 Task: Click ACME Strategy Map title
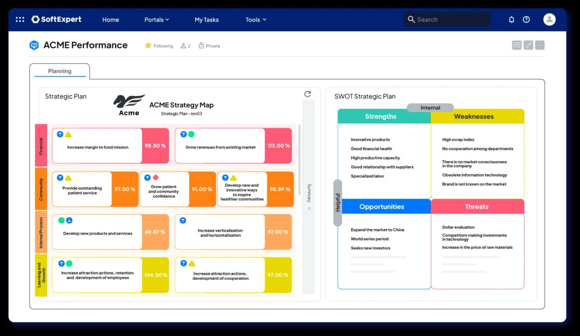[x=181, y=105]
